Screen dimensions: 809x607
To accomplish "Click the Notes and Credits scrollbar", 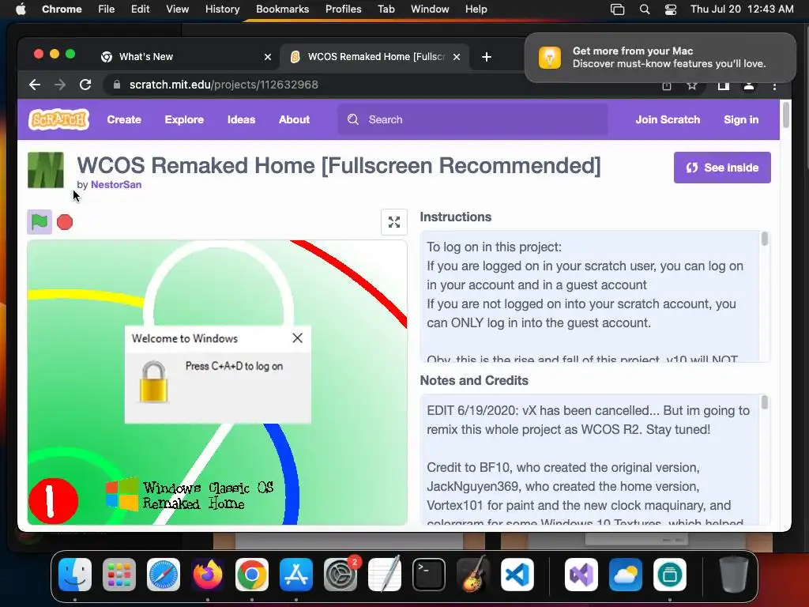I will coord(765,402).
